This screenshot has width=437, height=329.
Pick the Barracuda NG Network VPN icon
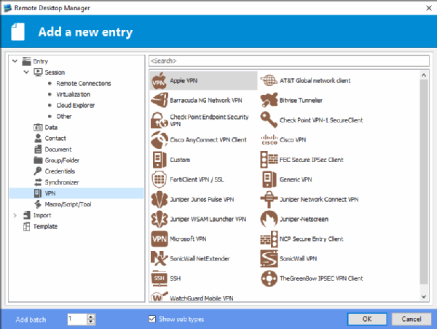(159, 101)
